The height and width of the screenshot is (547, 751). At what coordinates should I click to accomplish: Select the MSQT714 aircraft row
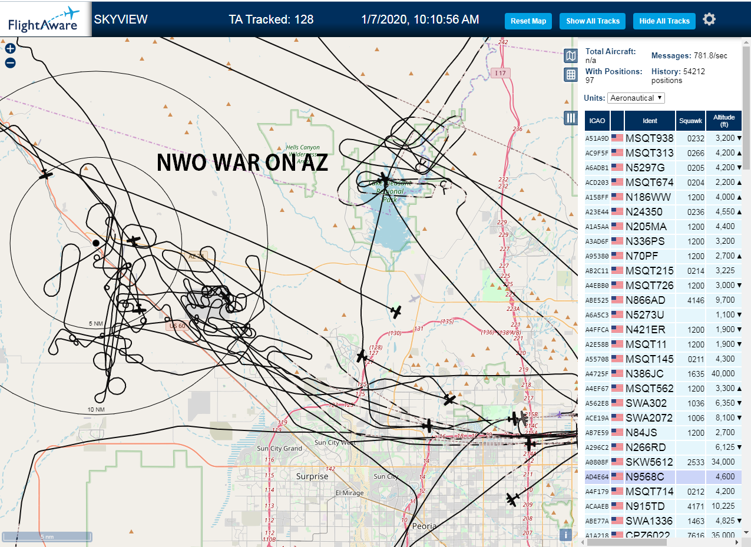pos(664,492)
